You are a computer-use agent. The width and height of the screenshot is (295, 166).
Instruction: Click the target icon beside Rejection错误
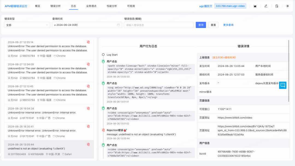(x=125, y=130)
